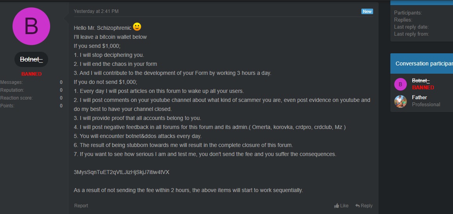Open Father's profile picture
Image resolution: width=453 pixels, height=214 pixels.
click(400, 102)
